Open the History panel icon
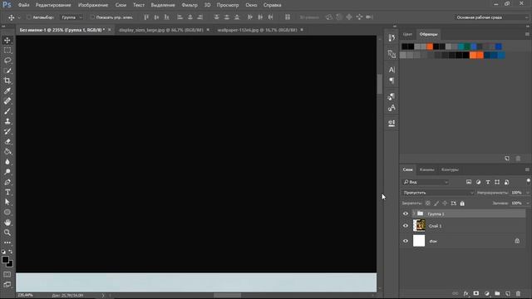532x299 pixels. (x=392, y=37)
